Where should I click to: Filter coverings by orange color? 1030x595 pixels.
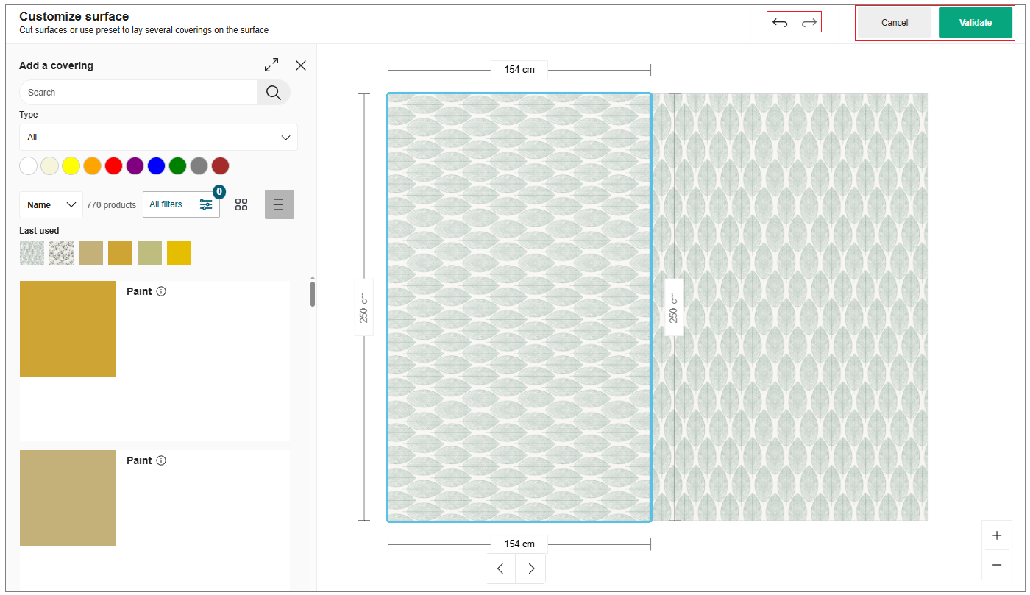coord(92,165)
